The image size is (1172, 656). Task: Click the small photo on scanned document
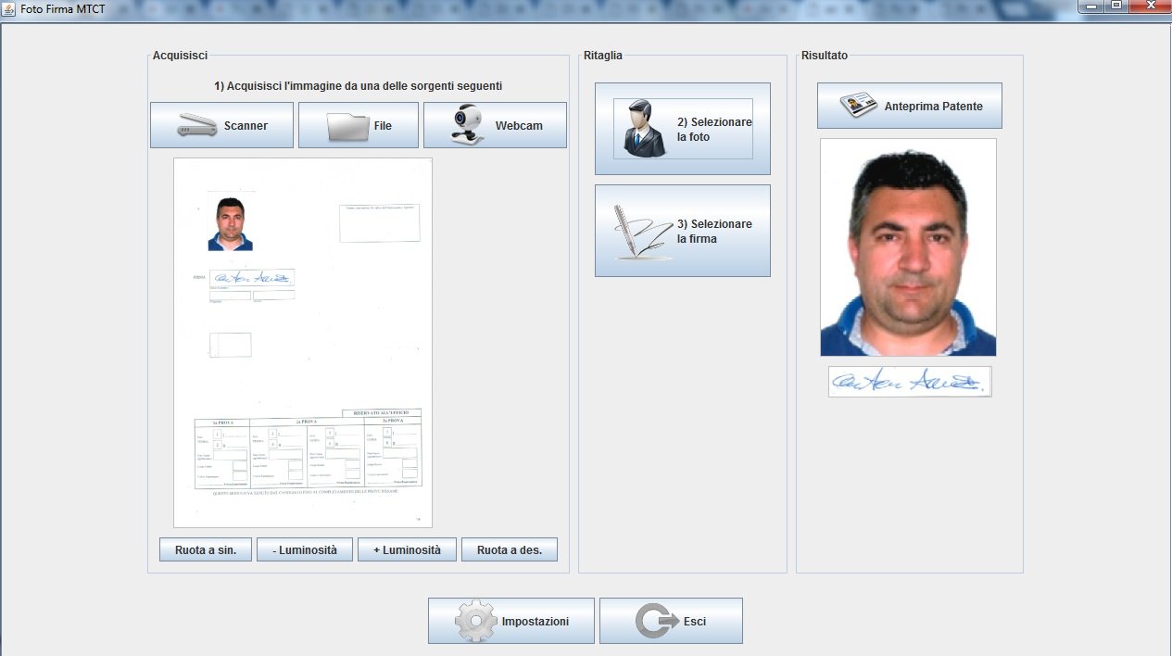click(230, 224)
